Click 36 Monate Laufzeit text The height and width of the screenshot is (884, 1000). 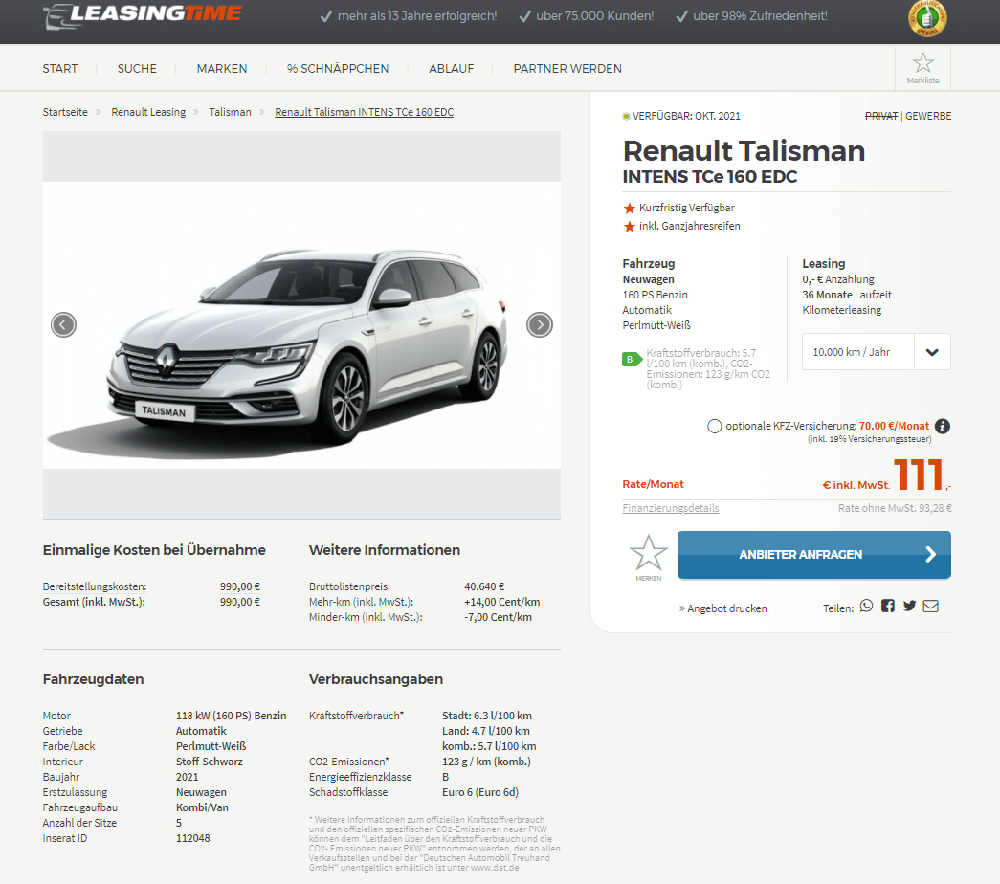point(847,295)
